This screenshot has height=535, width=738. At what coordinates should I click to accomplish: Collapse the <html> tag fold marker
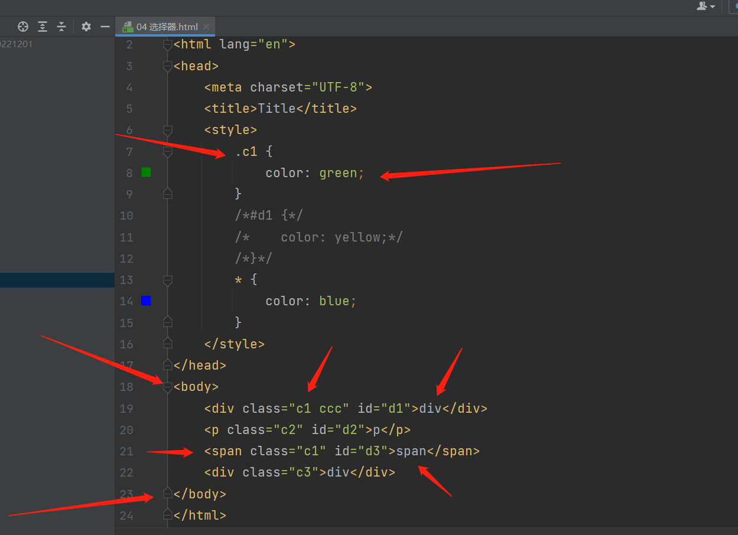point(168,45)
